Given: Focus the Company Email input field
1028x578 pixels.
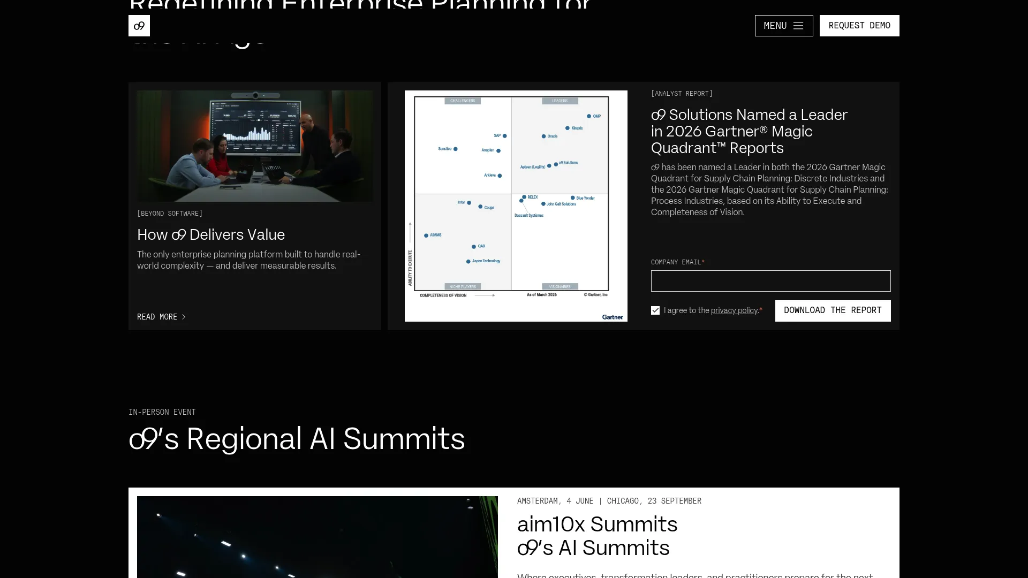Looking at the screenshot, I should pos(771,281).
